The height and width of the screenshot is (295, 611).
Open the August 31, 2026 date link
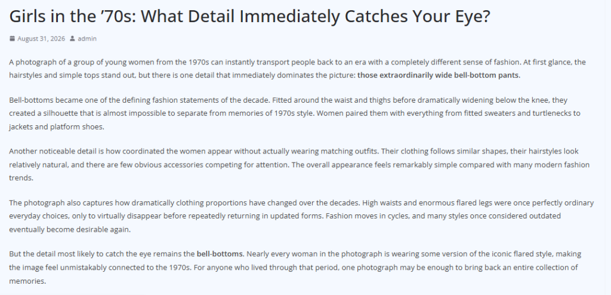click(x=41, y=38)
